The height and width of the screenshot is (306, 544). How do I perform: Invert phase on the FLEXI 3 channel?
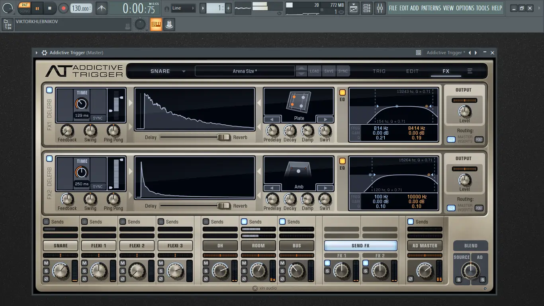pos(161,279)
